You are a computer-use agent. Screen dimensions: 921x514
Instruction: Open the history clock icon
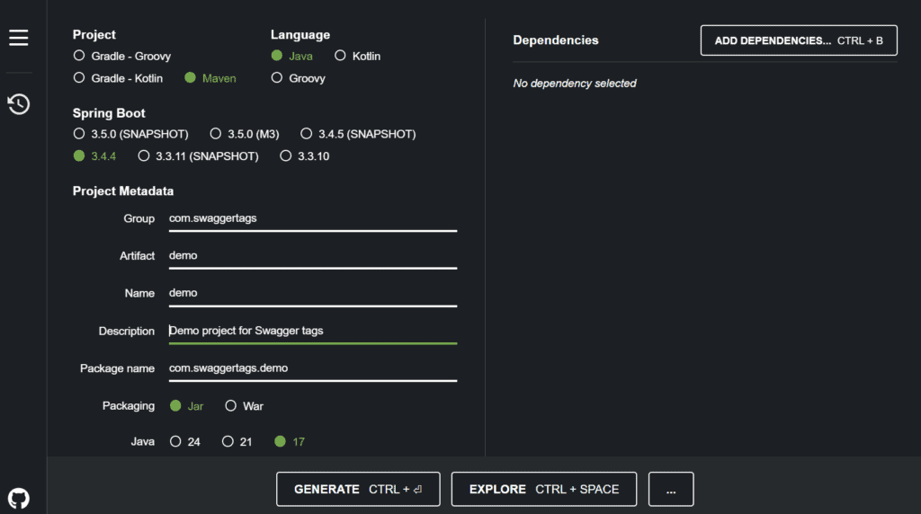tap(18, 104)
